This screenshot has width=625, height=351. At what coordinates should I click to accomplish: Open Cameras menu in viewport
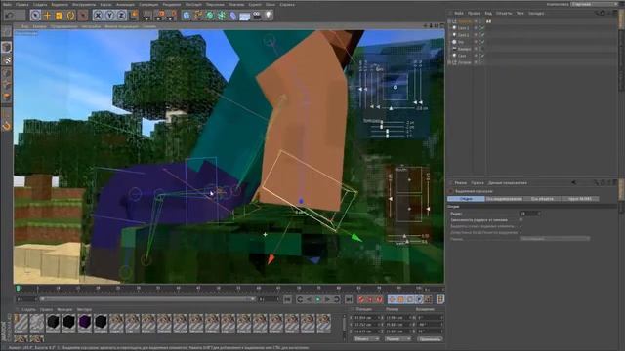39,26
